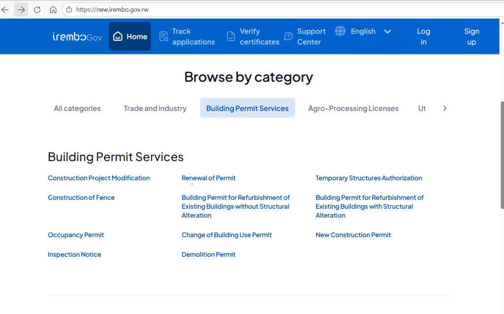The image size is (504, 314).
Task: Expand the English language dropdown chevron
Action: point(387,31)
